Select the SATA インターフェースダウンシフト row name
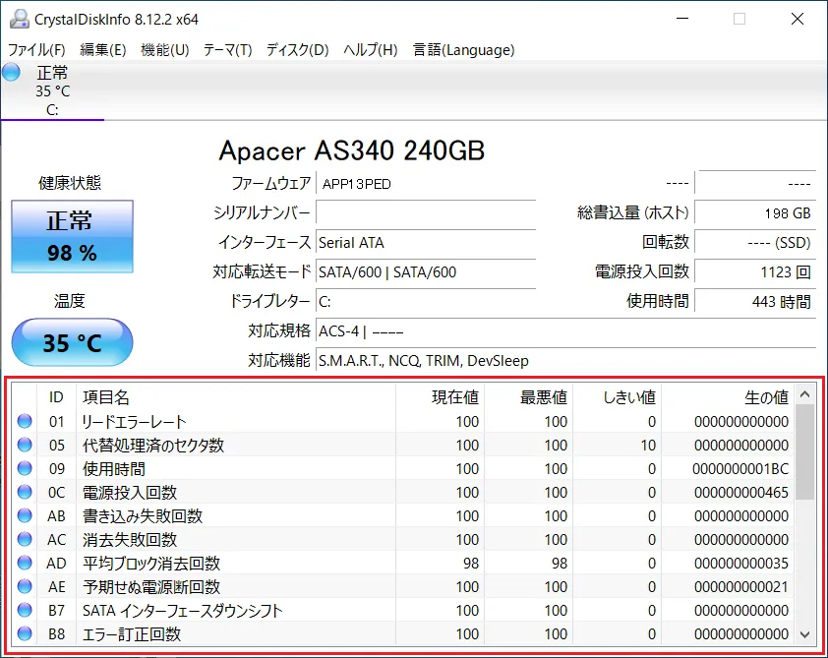The width and height of the screenshot is (828, 658). tap(182, 611)
